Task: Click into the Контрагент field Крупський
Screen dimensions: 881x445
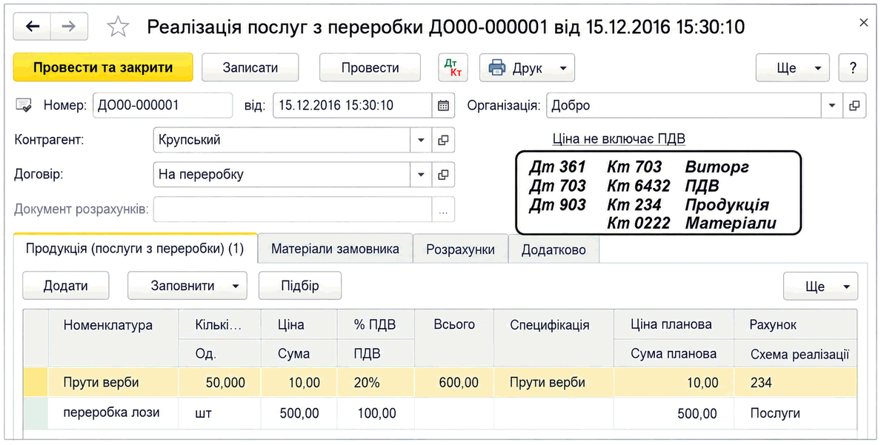Action: 282,140
